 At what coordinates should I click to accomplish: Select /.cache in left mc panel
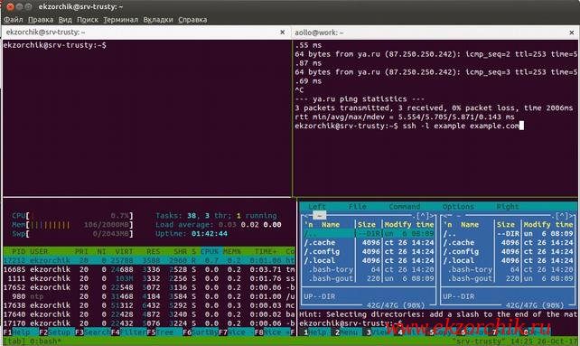[x=368, y=242]
